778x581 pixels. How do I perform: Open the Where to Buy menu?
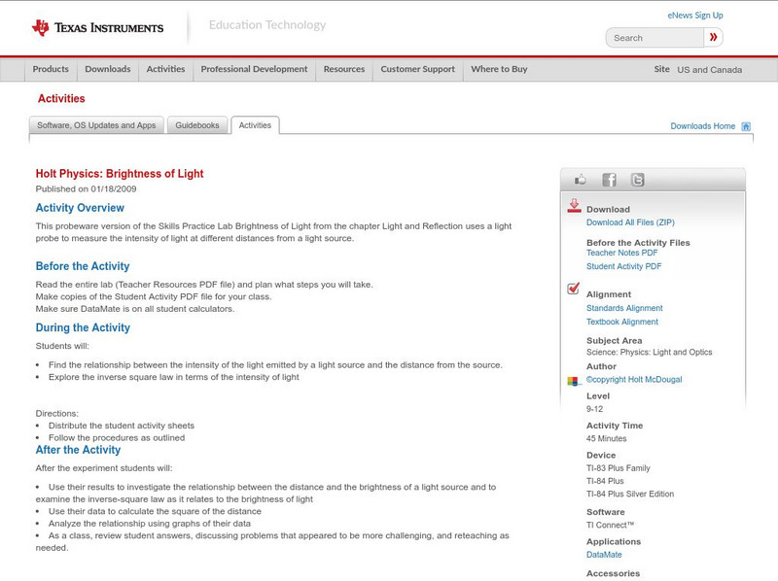(499, 69)
